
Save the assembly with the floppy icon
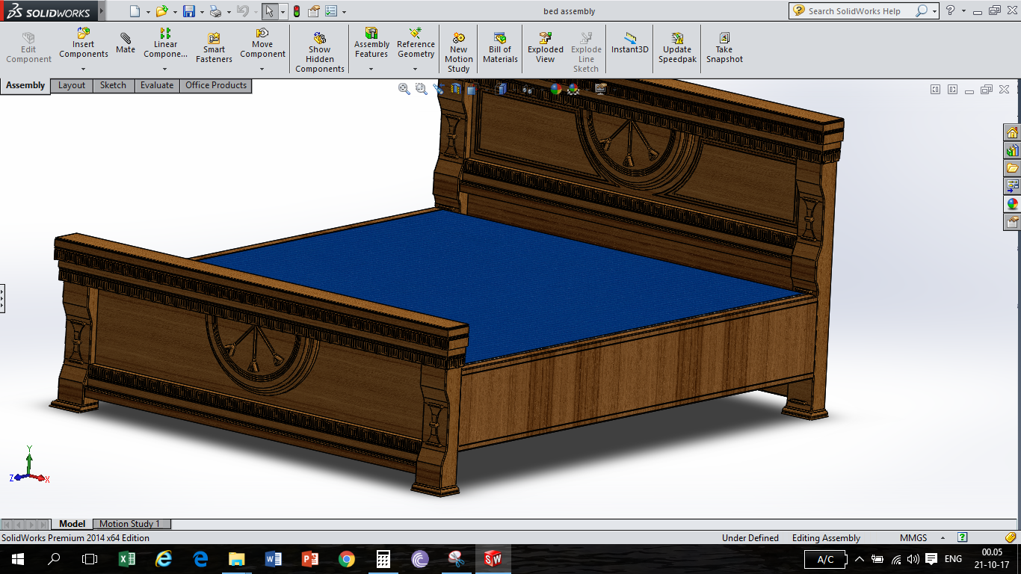(189, 11)
